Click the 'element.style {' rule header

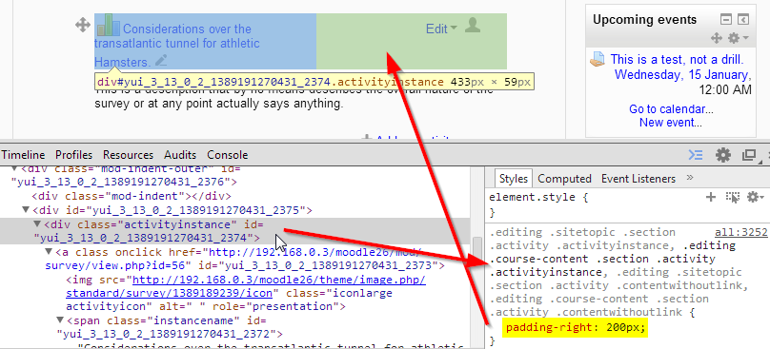538,198
